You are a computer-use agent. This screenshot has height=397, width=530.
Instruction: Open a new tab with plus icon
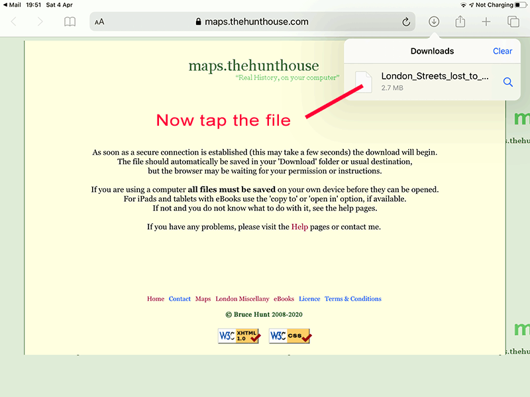coord(486,22)
